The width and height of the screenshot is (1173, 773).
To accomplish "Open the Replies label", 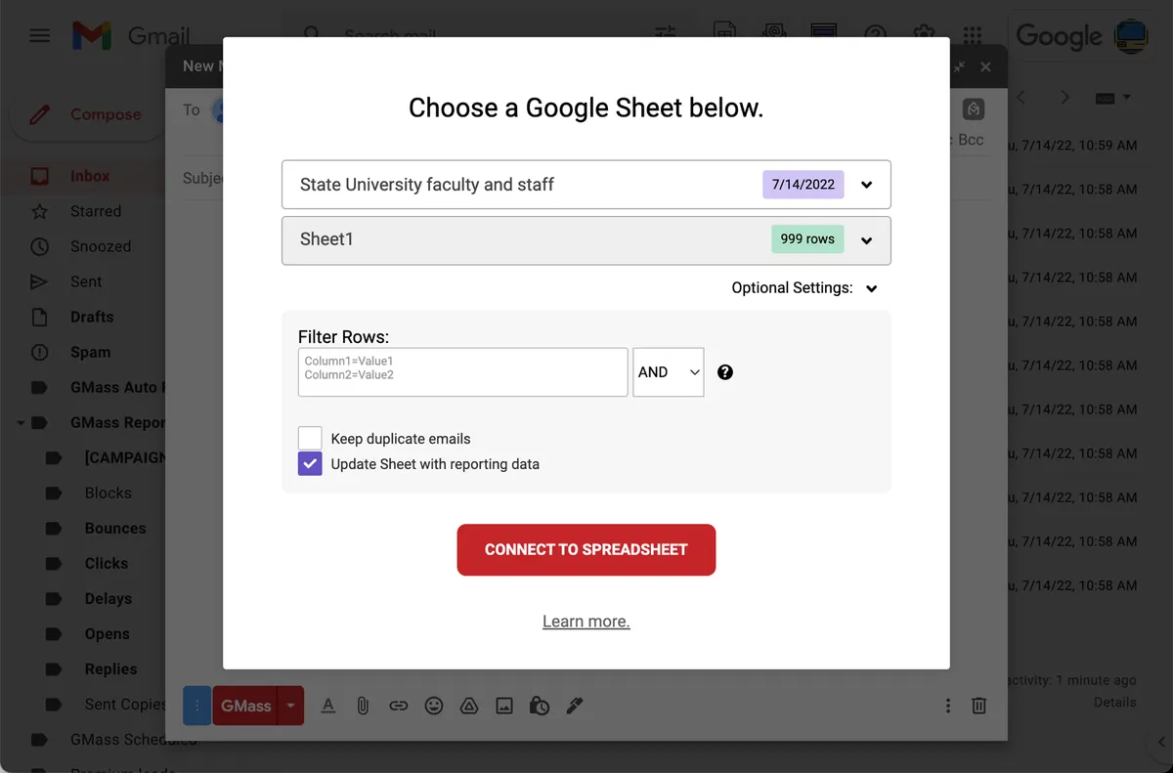I will pyautogui.click(x=111, y=668).
